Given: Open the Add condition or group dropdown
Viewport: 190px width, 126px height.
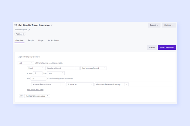Looking at the screenshot, I should point(37,96).
